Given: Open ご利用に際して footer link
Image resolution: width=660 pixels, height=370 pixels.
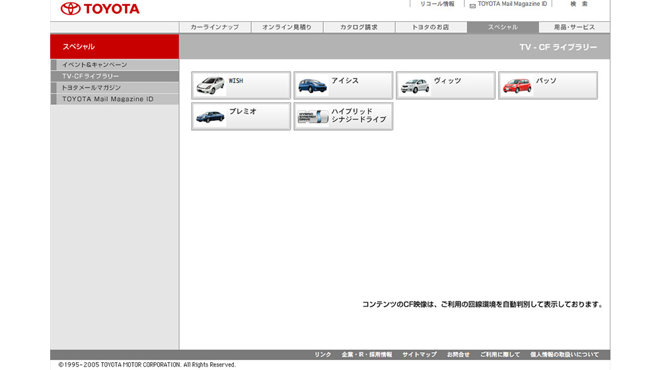Looking at the screenshot, I should pos(500,355).
